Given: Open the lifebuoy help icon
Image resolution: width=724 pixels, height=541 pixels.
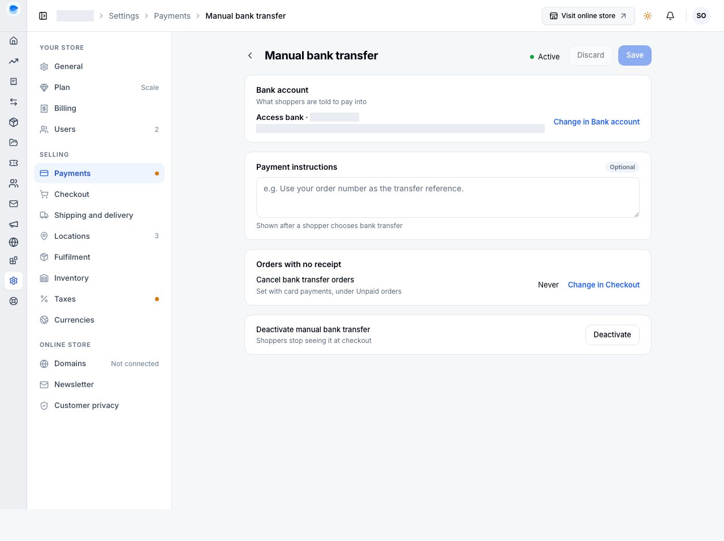Looking at the screenshot, I should (x=14, y=301).
